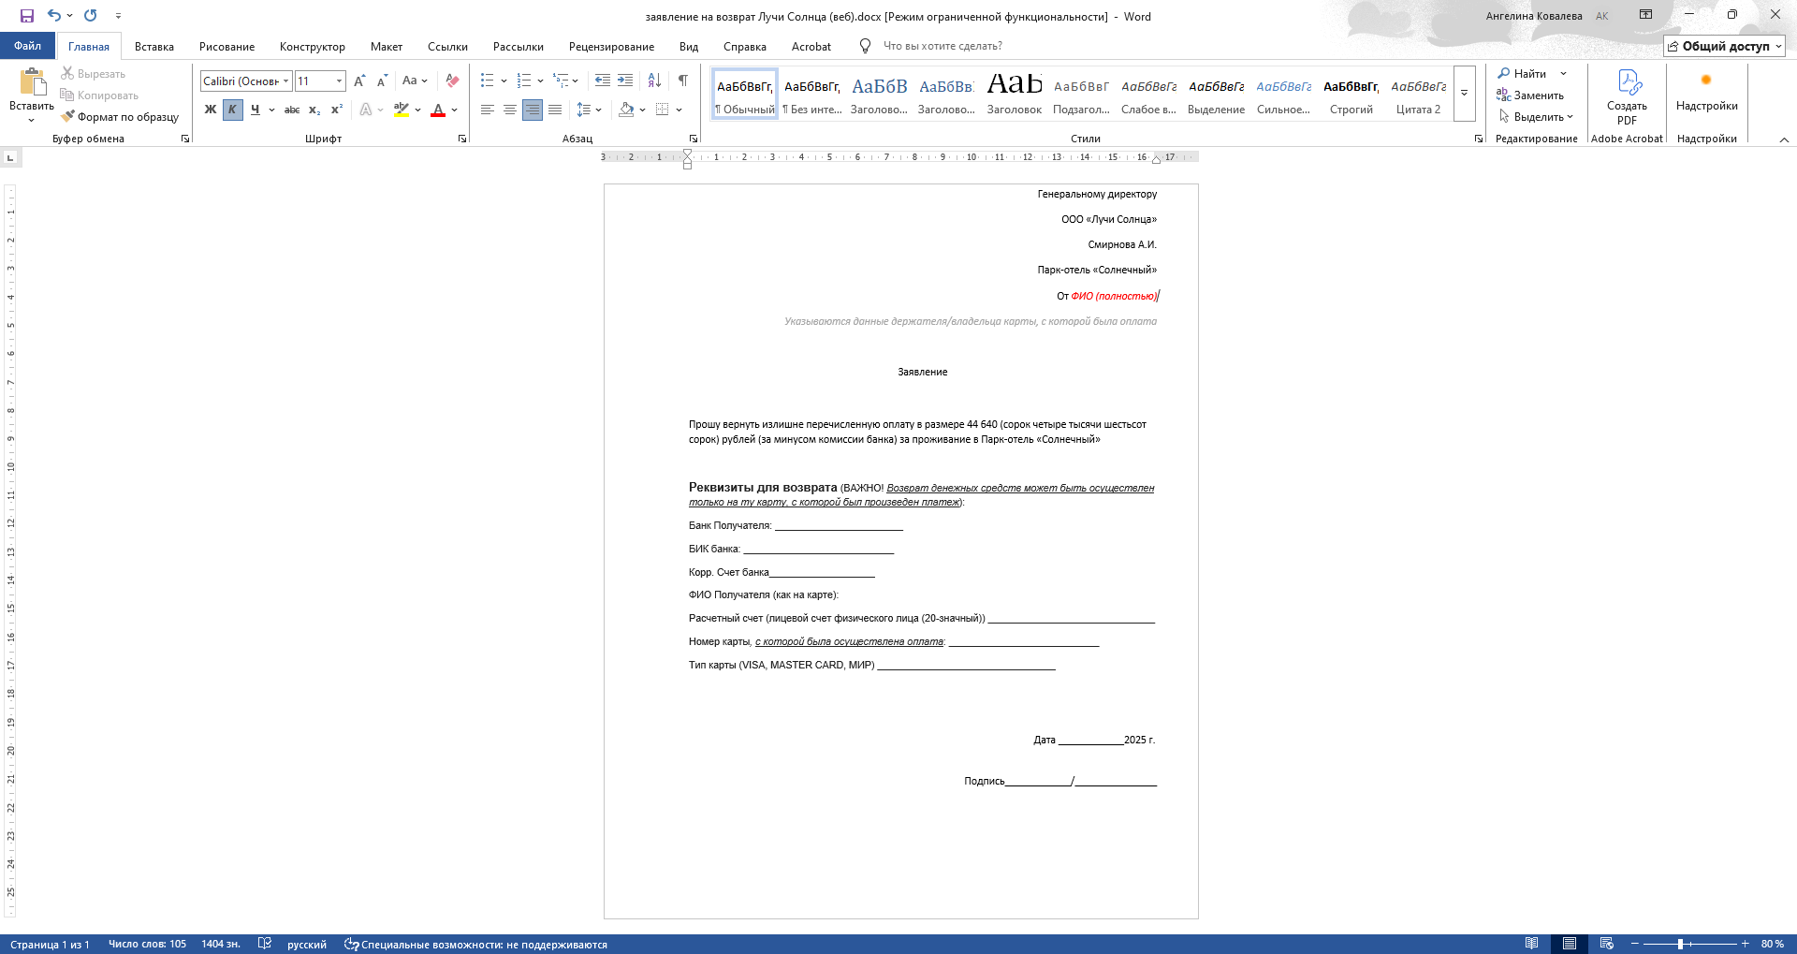This screenshot has width=1797, height=954.
Task: Apply superscript formatting
Action: 337,110
